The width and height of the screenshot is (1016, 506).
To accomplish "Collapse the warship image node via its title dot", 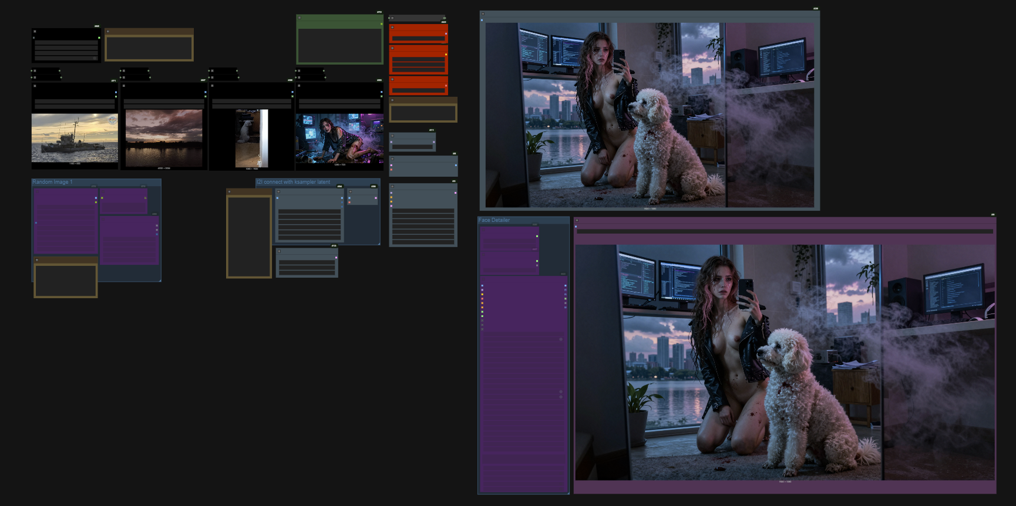I will [35, 86].
